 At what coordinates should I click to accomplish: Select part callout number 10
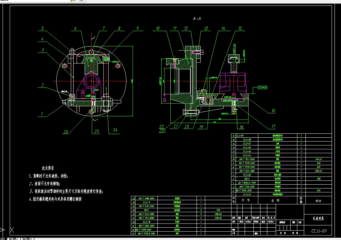click(x=158, y=28)
